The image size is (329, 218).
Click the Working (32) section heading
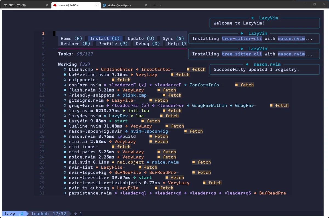coord(74,64)
